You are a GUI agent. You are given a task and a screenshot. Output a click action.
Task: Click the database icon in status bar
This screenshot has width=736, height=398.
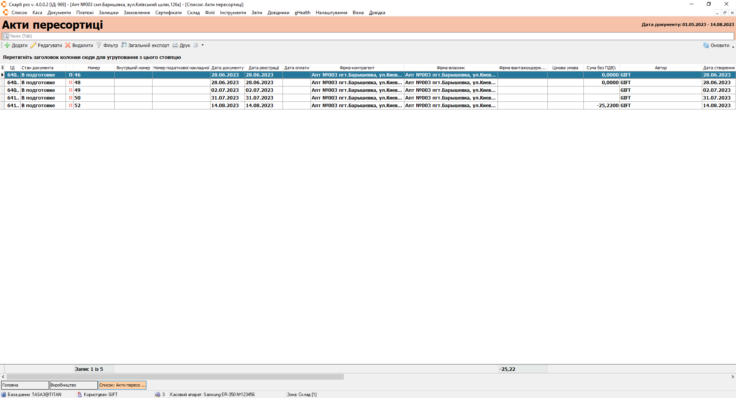tap(3, 395)
